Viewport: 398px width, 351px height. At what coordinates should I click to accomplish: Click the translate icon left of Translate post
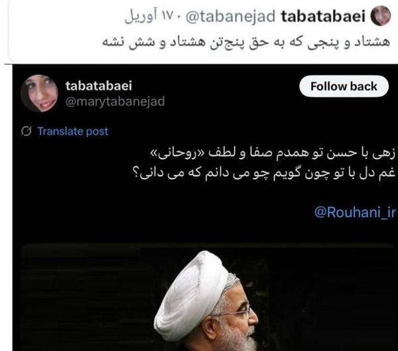(26, 131)
